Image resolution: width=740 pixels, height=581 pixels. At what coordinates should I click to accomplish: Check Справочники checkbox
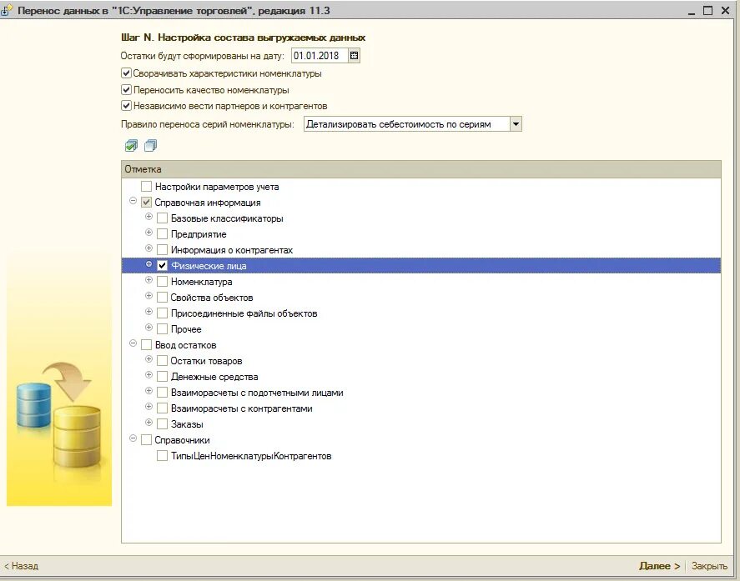click(x=146, y=440)
